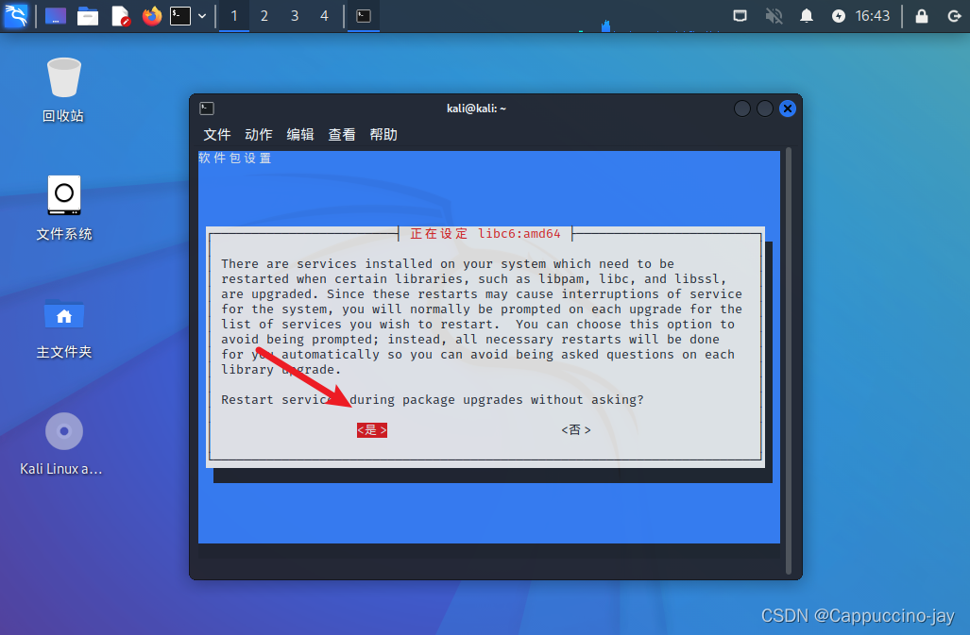Image resolution: width=970 pixels, height=635 pixels.
Task: Click the muted volume tray icon
Action: click(774, 15)
